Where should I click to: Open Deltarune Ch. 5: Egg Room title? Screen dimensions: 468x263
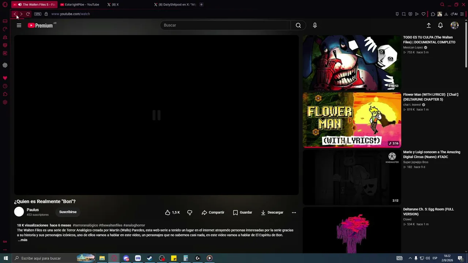[x=429, y=211]
